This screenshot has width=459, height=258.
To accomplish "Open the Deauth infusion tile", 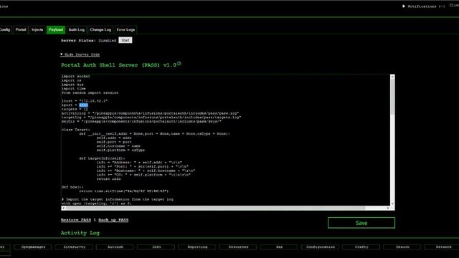I will pyautogui.click(x=402, y=247).
